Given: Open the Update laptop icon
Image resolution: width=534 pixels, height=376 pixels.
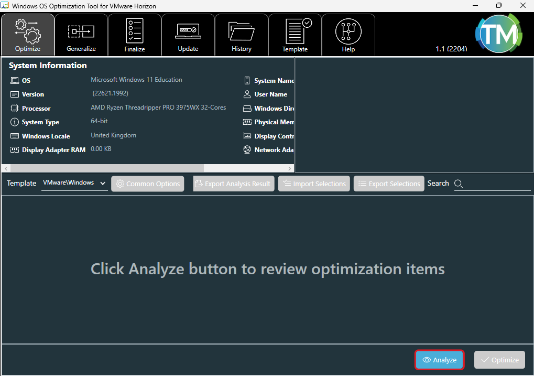Looking at the screenshot, I should (x=188, y=31).
